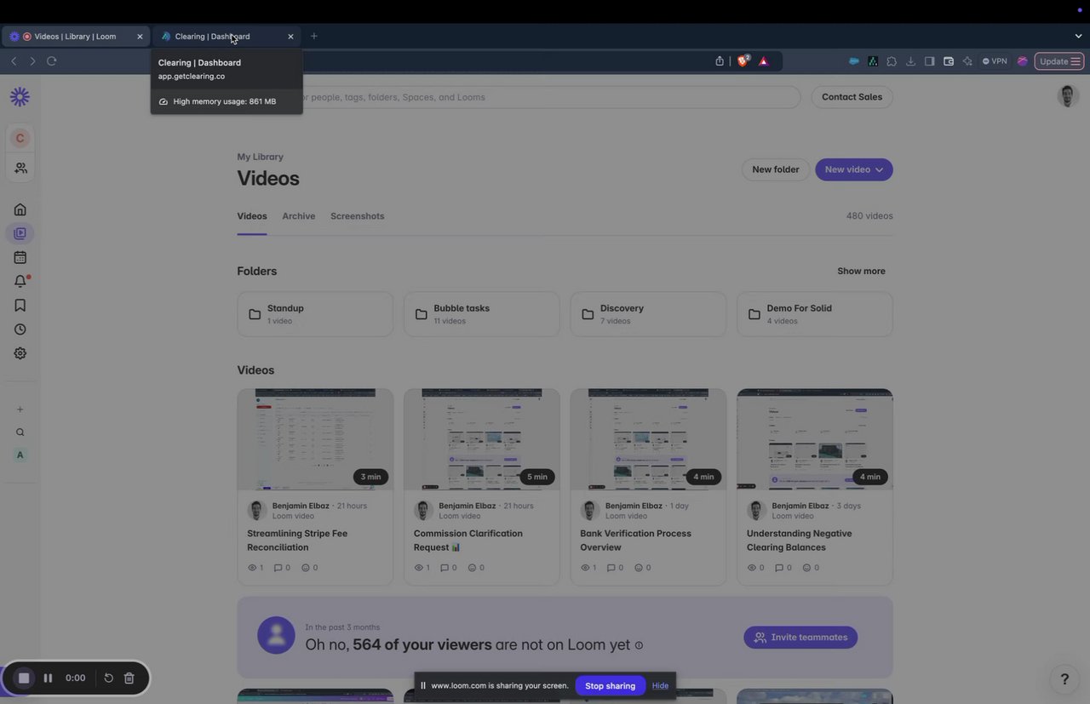Click the search magnifier icon in the sidebar
1090x704 pixels.
tap(20, 432)
